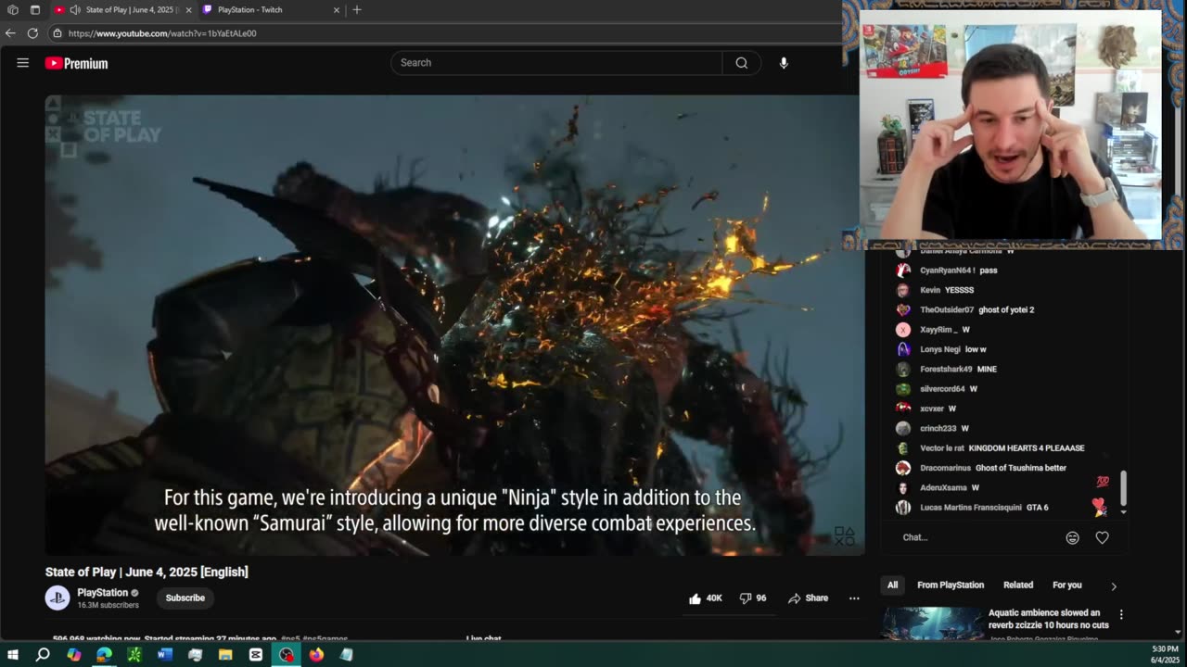
Task: Open options menu for Aquatic ambience video
Action: tap(1121, 614)
